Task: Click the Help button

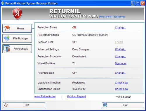Action: pyautogui.click(x=24, y=105)
